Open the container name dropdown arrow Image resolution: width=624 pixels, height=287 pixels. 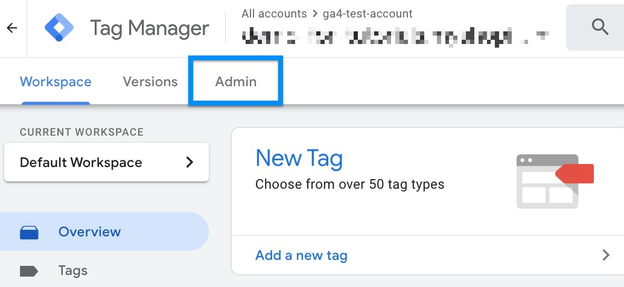541,35
